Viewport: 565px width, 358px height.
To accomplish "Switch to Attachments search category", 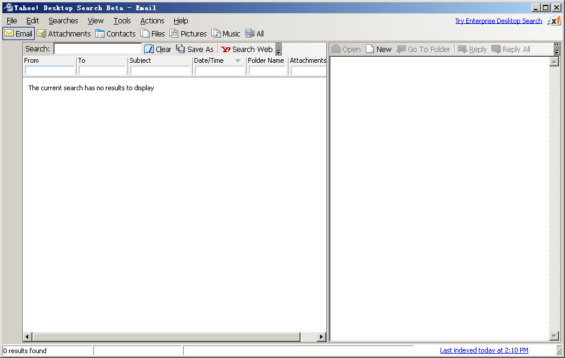I will tap(63, 33).
